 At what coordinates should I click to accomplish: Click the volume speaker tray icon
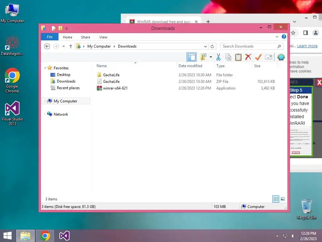pos(293,236)
